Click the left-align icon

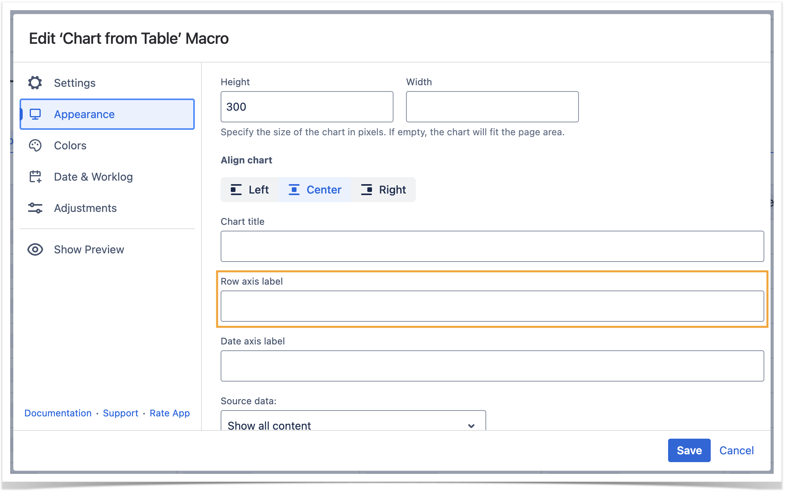[236, 190]
